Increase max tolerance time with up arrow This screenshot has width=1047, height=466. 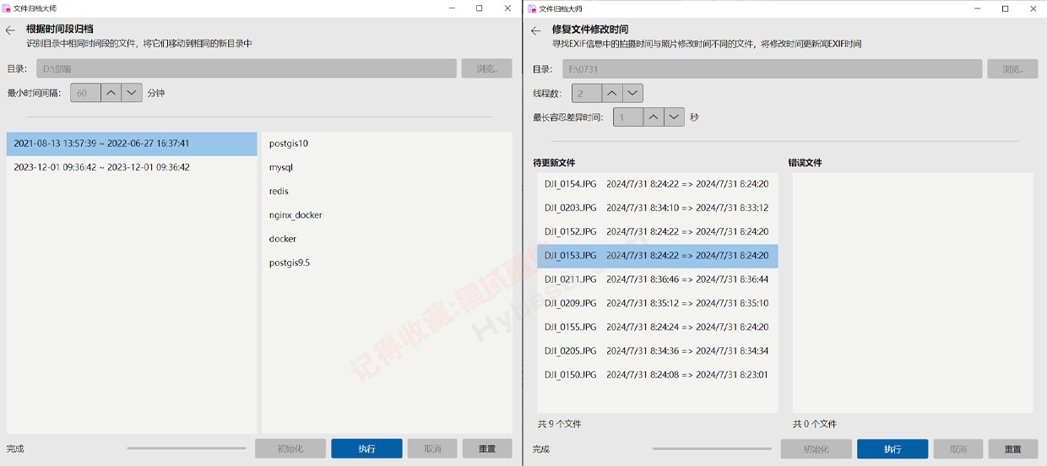654,117
